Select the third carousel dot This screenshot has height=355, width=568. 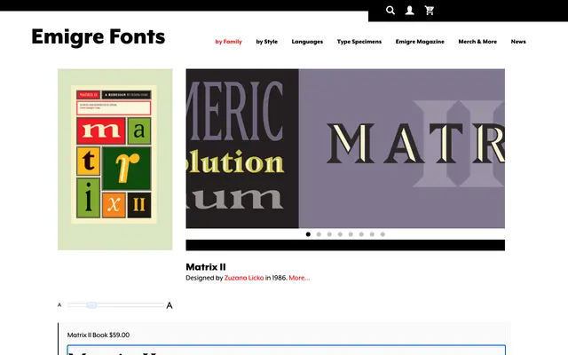[x=329, y=234]
